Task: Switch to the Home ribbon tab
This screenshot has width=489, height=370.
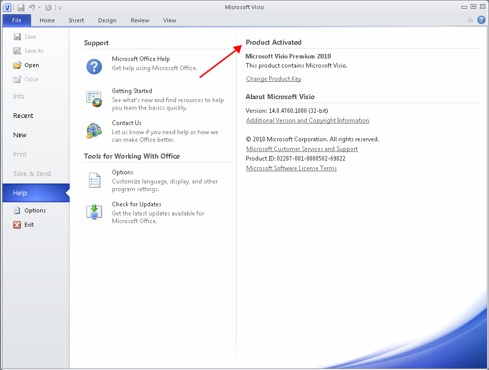Action: 47,20
